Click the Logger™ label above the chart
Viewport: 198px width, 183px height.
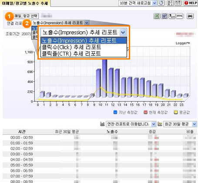(183, 43)
